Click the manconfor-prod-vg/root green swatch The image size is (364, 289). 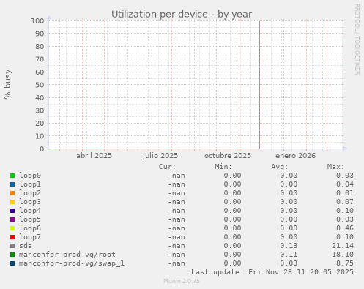pos(12,255)
